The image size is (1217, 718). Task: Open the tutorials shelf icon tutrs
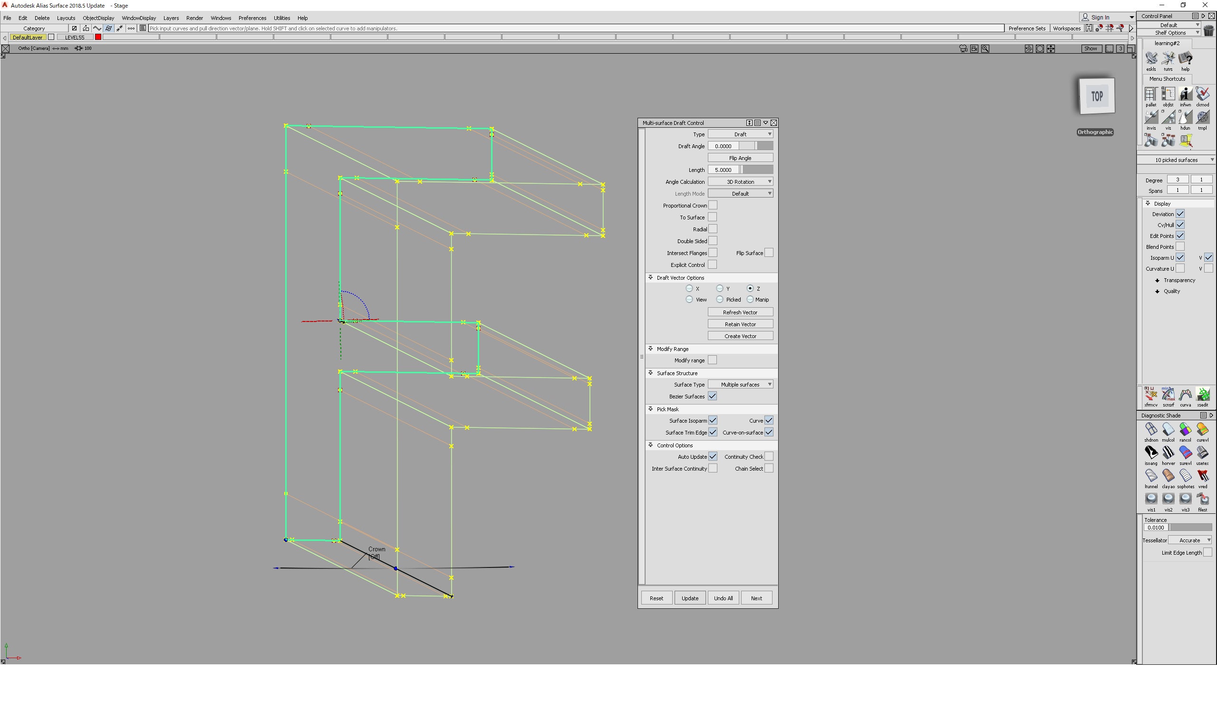[x=1168, y=59]
